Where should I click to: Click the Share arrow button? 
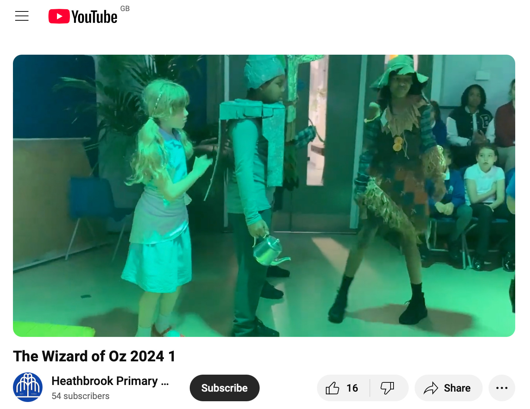[x=448, y=388]
